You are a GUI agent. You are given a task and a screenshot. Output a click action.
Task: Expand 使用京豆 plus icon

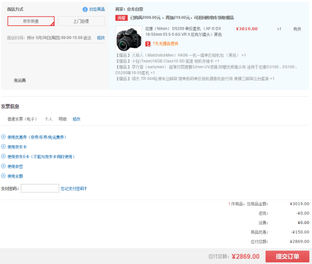[4, 166]
